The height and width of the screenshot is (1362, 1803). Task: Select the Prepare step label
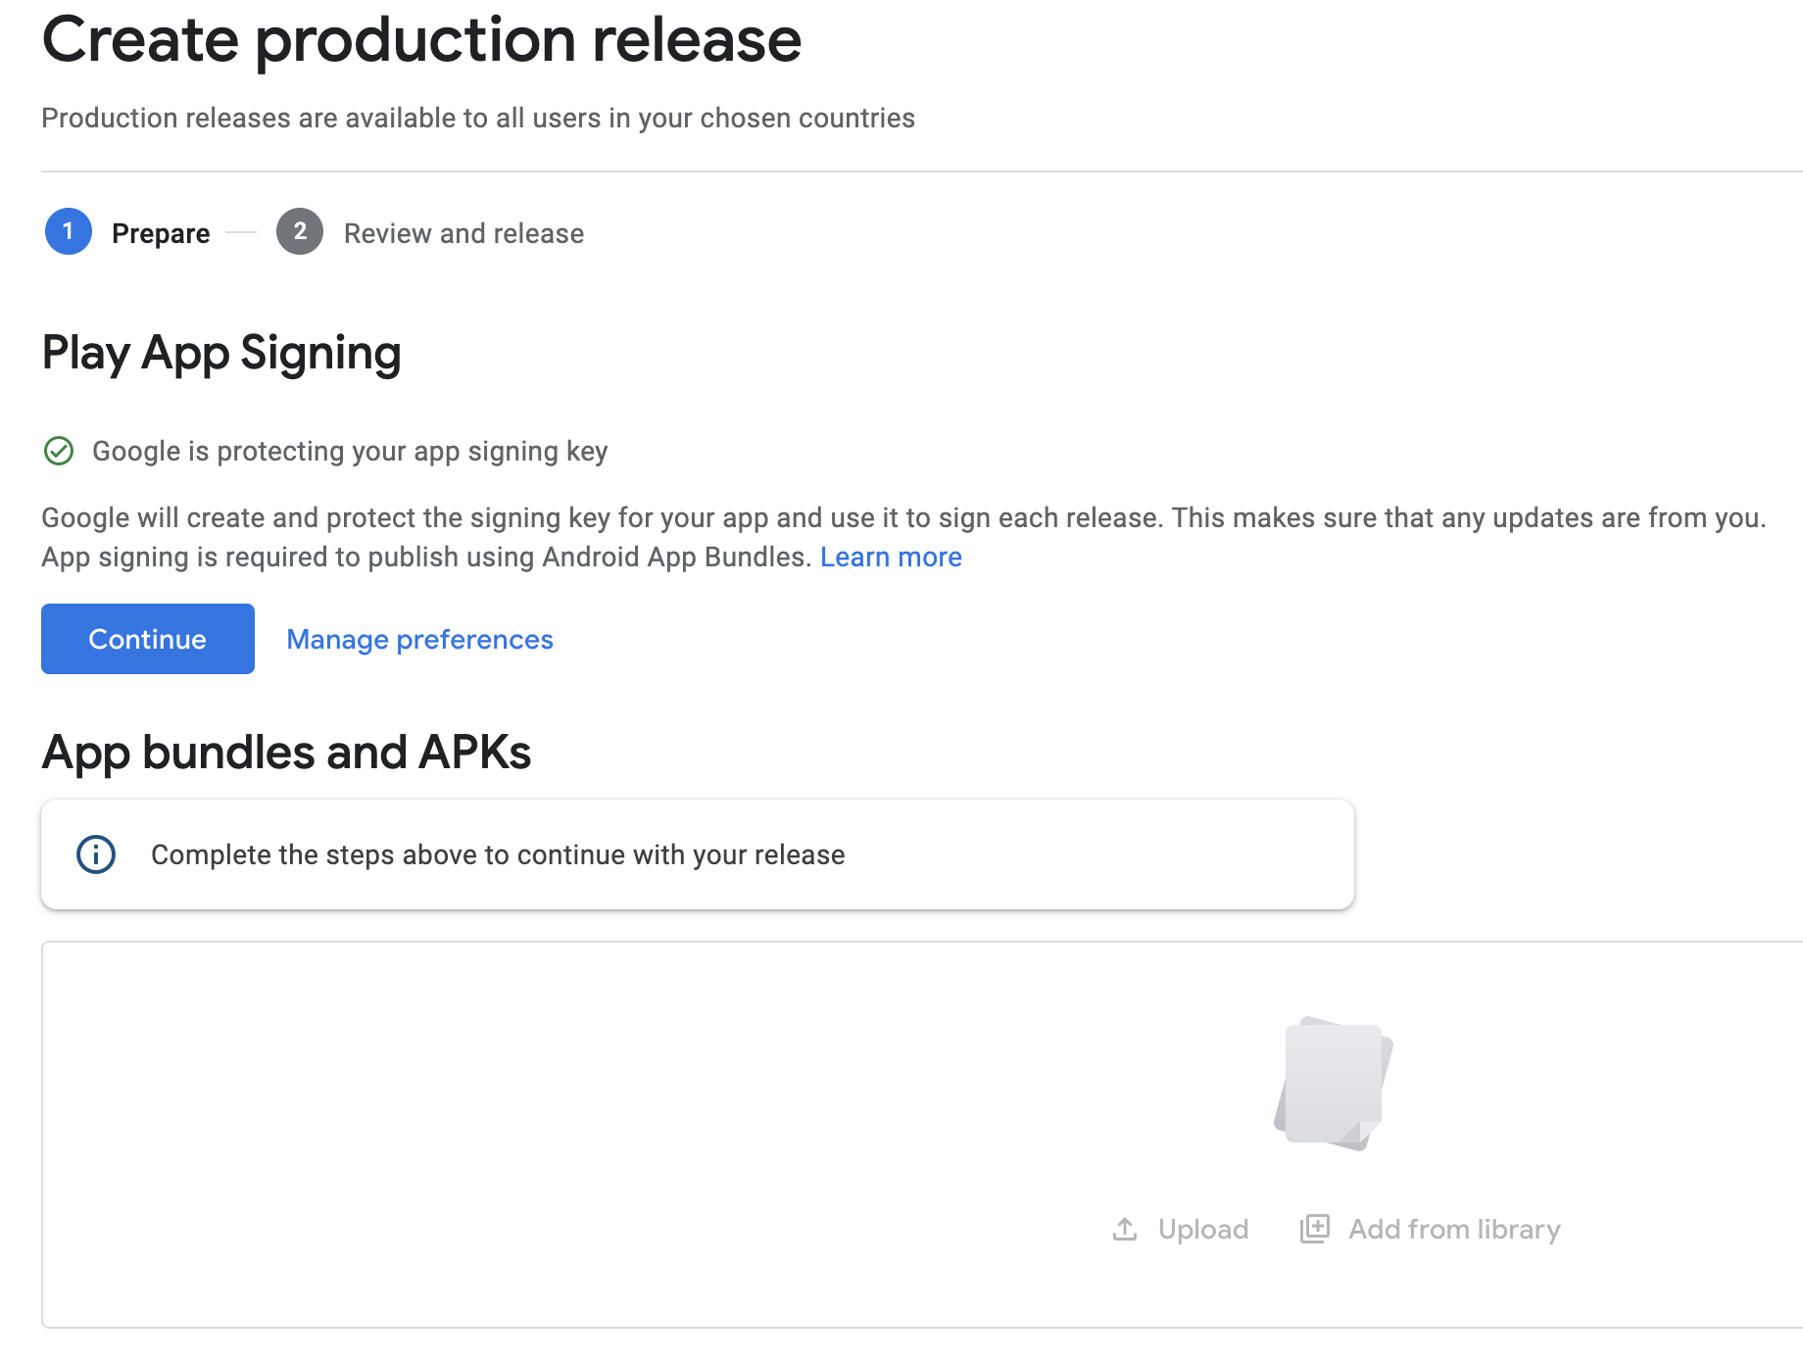(x=161, y=233)
